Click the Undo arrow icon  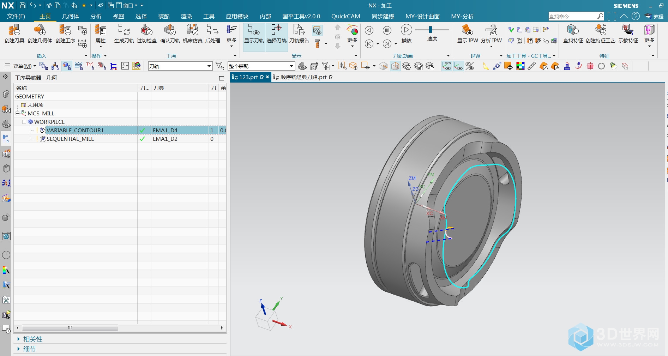pyautogui.click(x=33, y=5)
